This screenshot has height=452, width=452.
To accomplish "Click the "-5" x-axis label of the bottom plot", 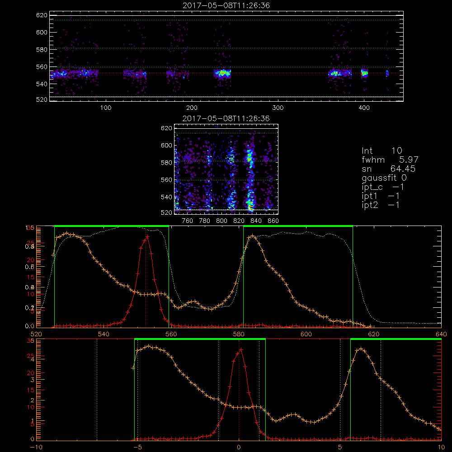I will click(x=137, y=447).
